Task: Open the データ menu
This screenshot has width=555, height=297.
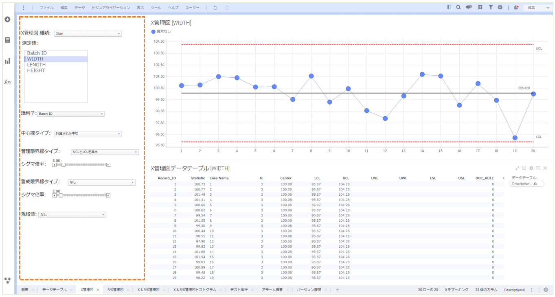Action: click(x=80, y=8)
